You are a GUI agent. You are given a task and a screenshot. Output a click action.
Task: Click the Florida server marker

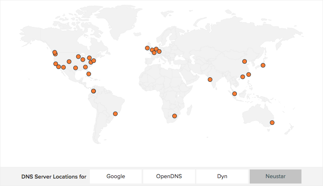[89, 74]
